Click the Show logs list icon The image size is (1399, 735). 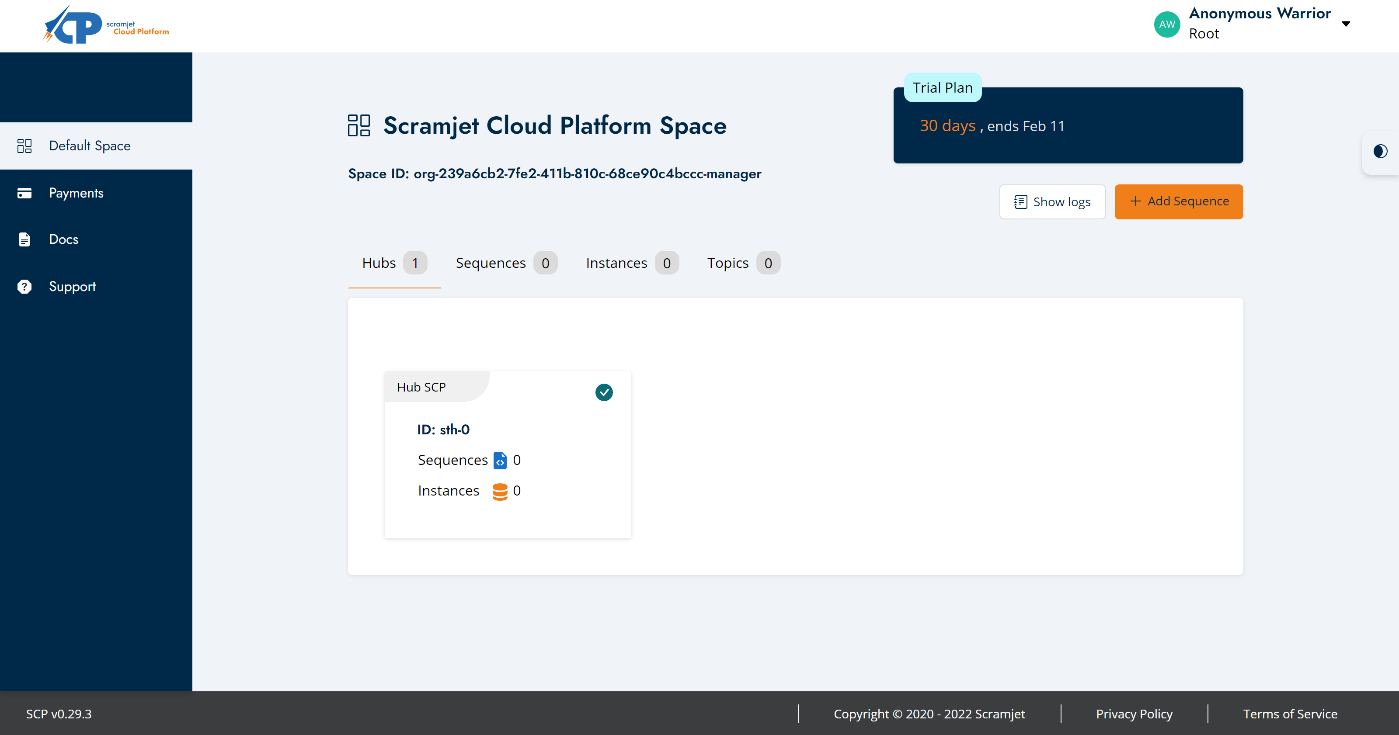[x=1022, y=201]
